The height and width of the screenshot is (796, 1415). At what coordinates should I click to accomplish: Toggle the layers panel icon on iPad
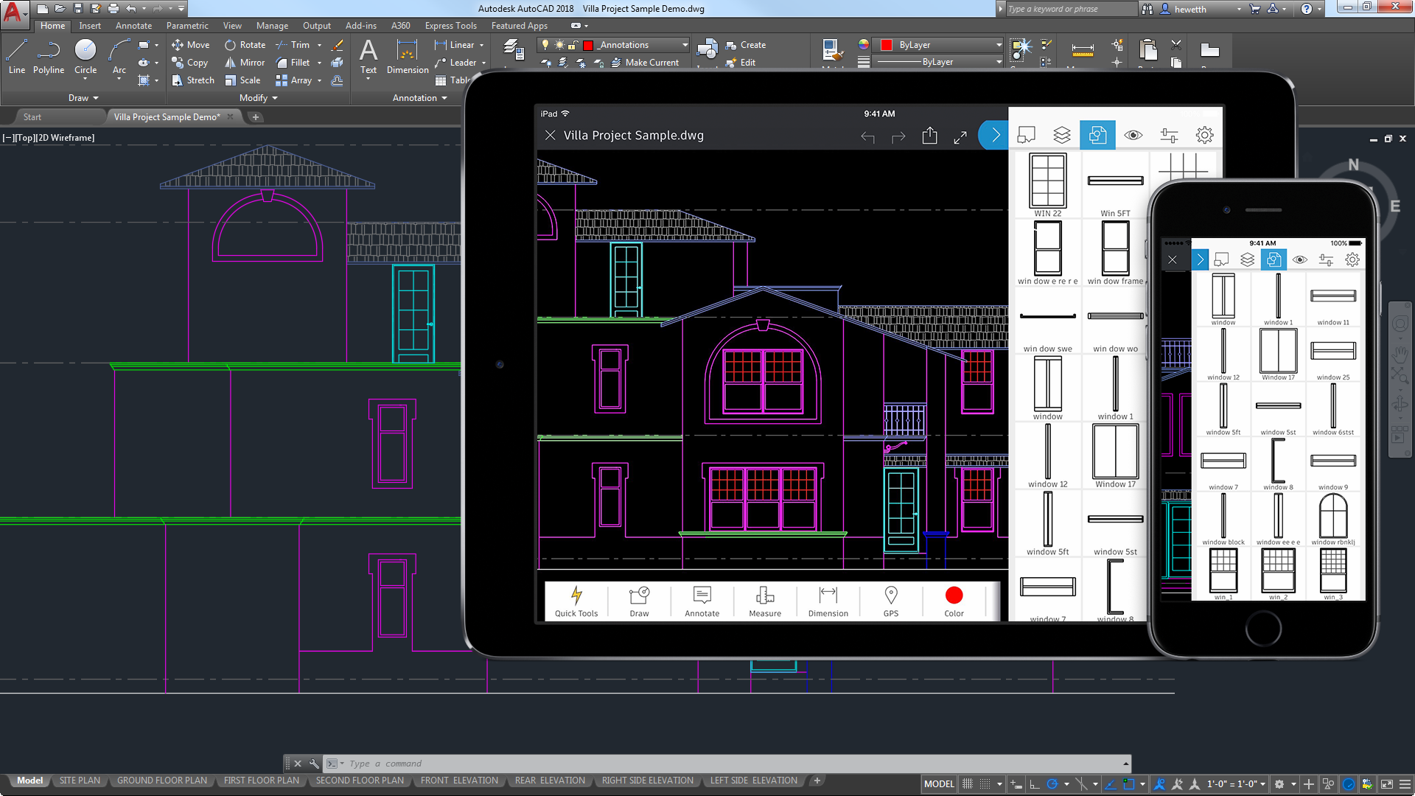click(1062, 135)
